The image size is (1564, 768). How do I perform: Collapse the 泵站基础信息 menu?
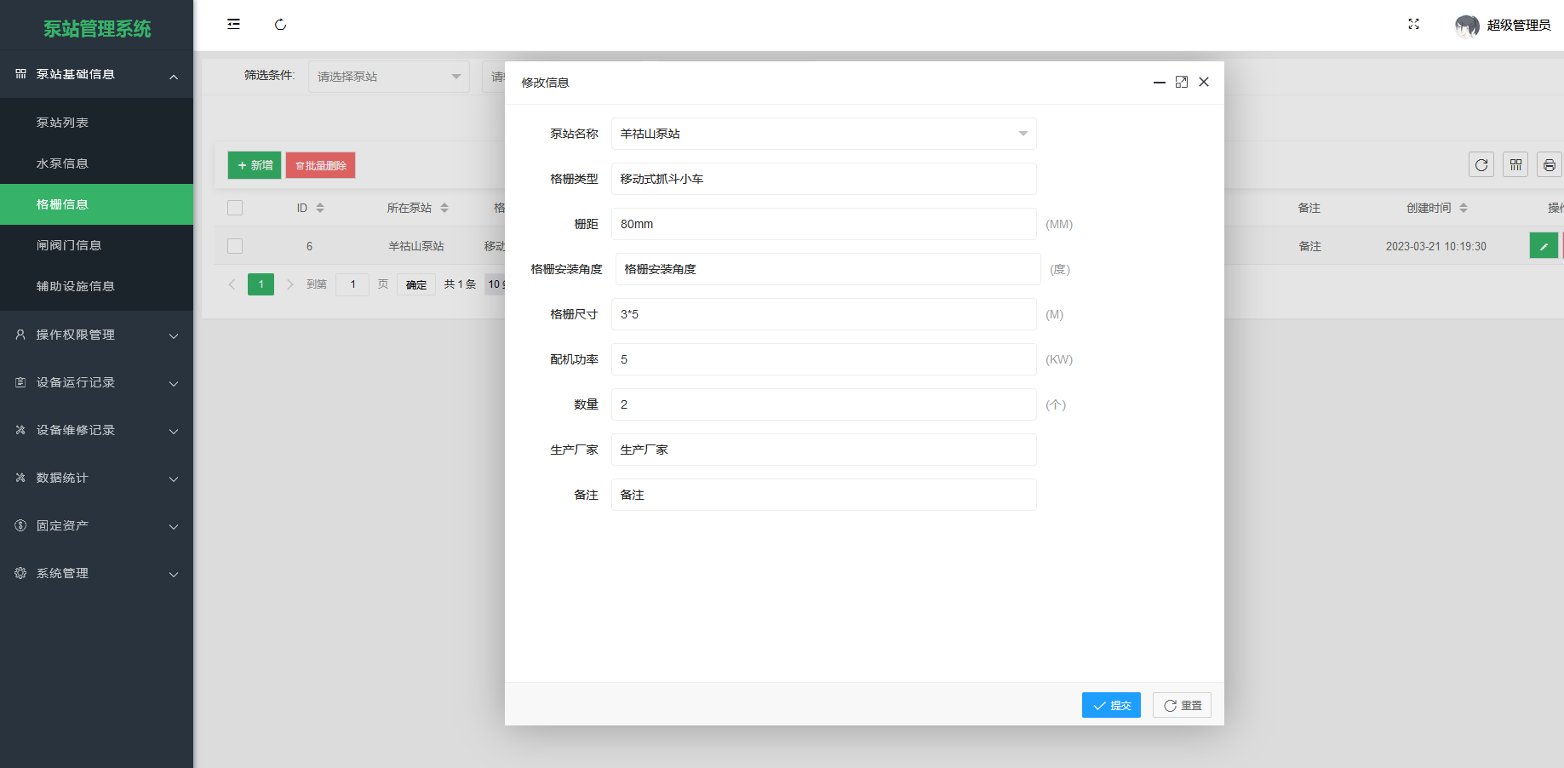[96, 74]
